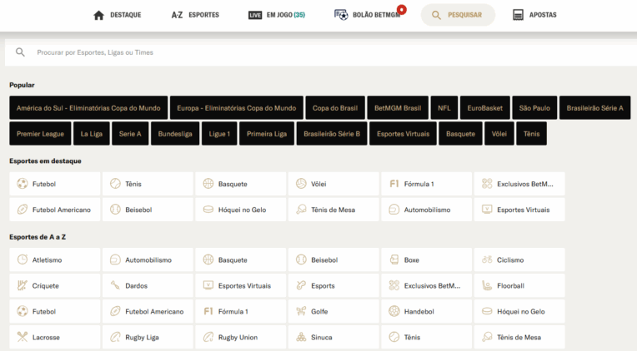This screenshot has width=637, height=351.
Task: Open the NFL popular tag
Action: coord(444,108)
